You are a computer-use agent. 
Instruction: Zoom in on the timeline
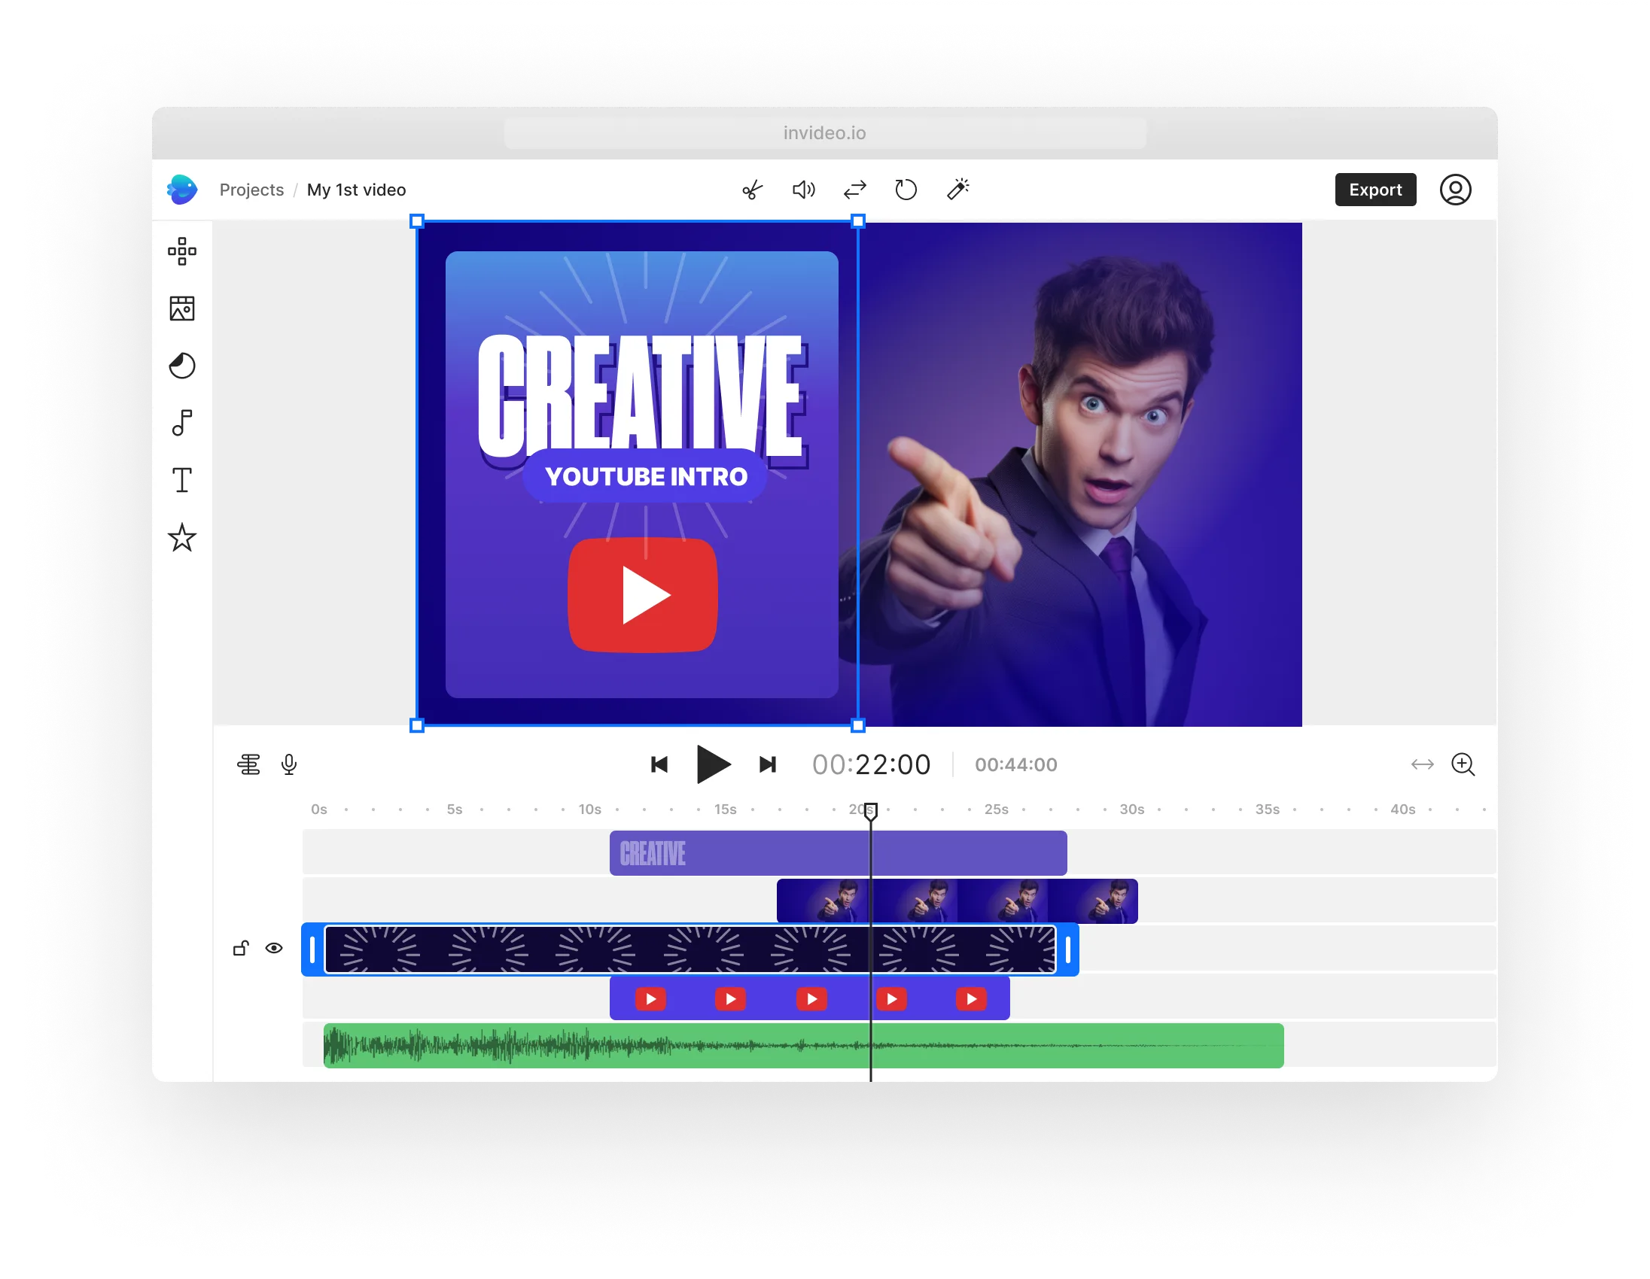pos(1463,765)
